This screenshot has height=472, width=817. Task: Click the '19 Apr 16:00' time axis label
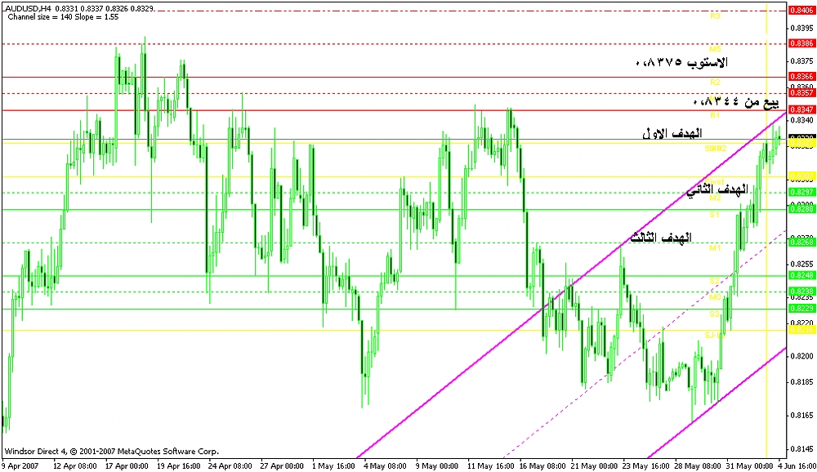pos(179,465)
